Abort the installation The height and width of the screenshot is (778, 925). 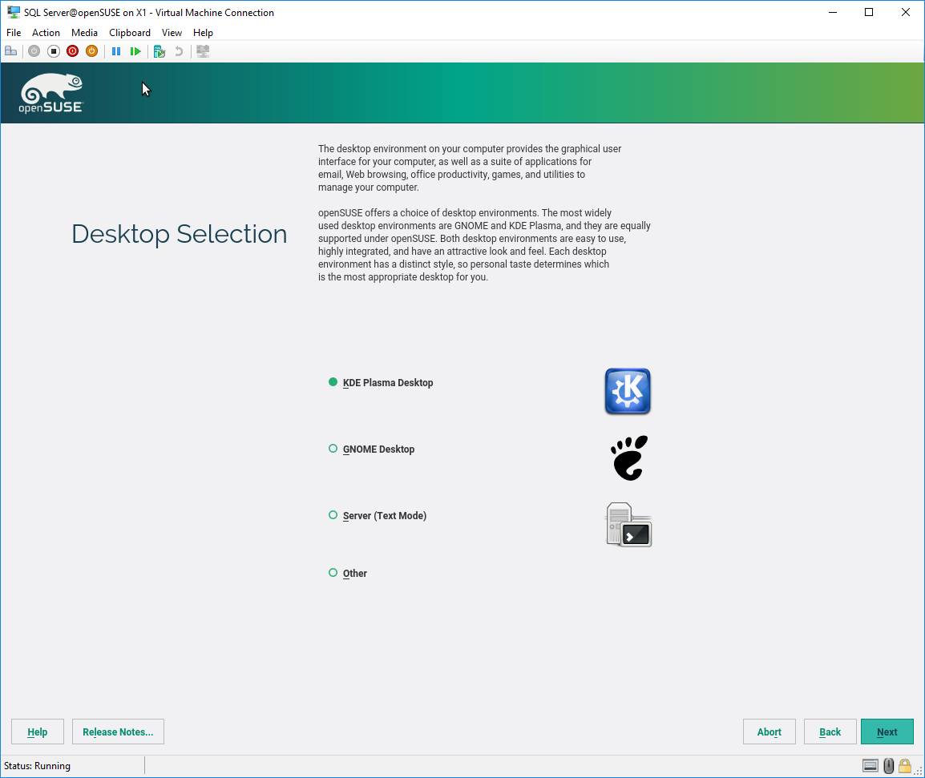pyautogui.click(x=769, y=732)
